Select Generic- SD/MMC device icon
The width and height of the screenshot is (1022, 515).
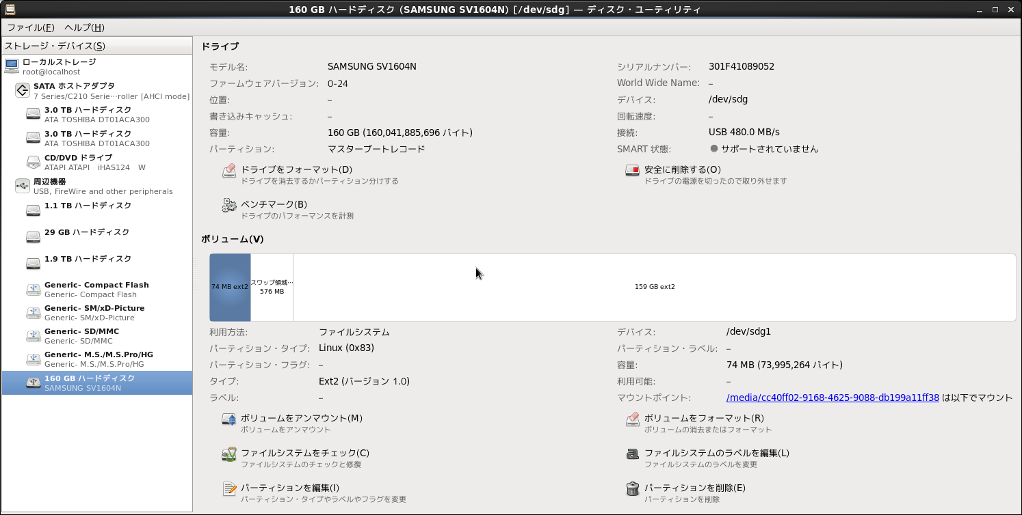(x=34, y=336)
